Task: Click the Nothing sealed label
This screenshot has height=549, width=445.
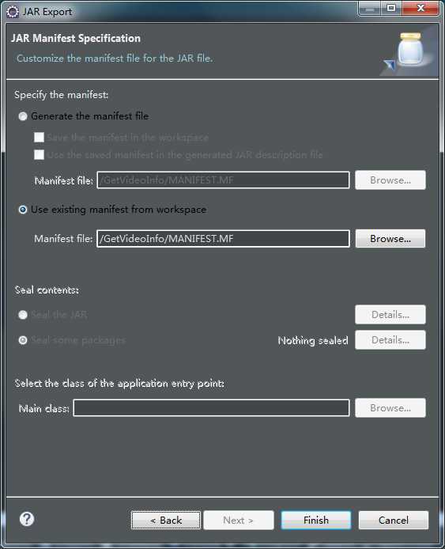Action: click(x=313, y=340)
